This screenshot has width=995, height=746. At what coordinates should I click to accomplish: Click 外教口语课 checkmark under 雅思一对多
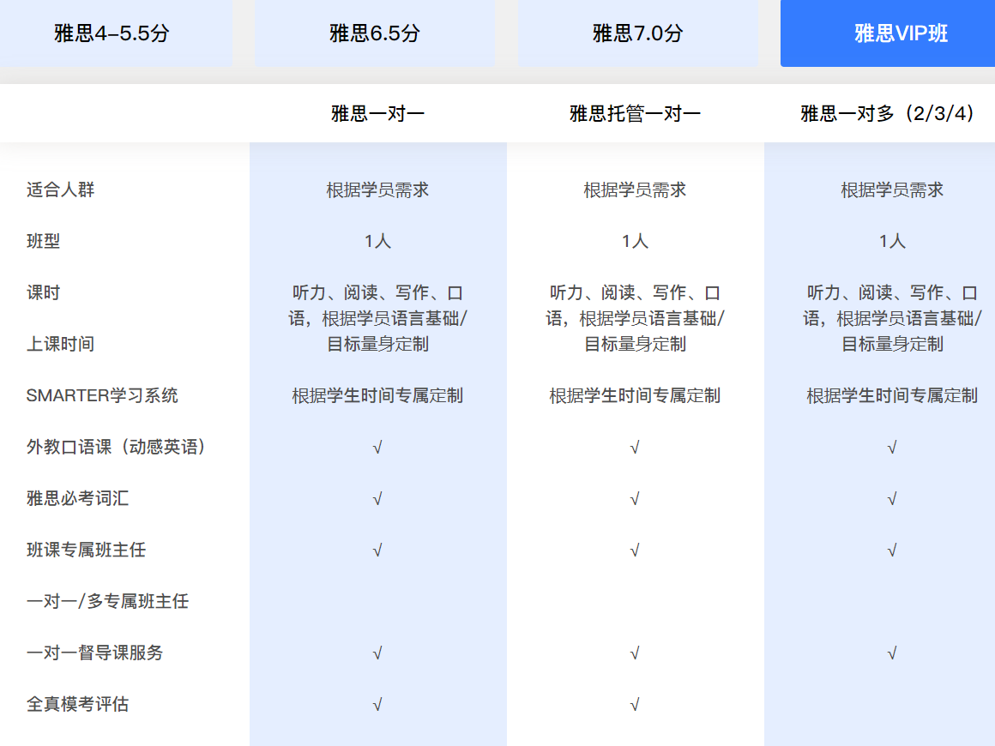pyautogui.click(x=891, y=448)
